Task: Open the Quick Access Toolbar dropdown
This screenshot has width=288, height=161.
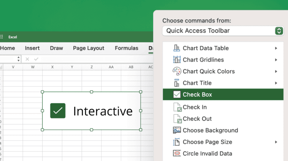Action: [x=223, y=31]
